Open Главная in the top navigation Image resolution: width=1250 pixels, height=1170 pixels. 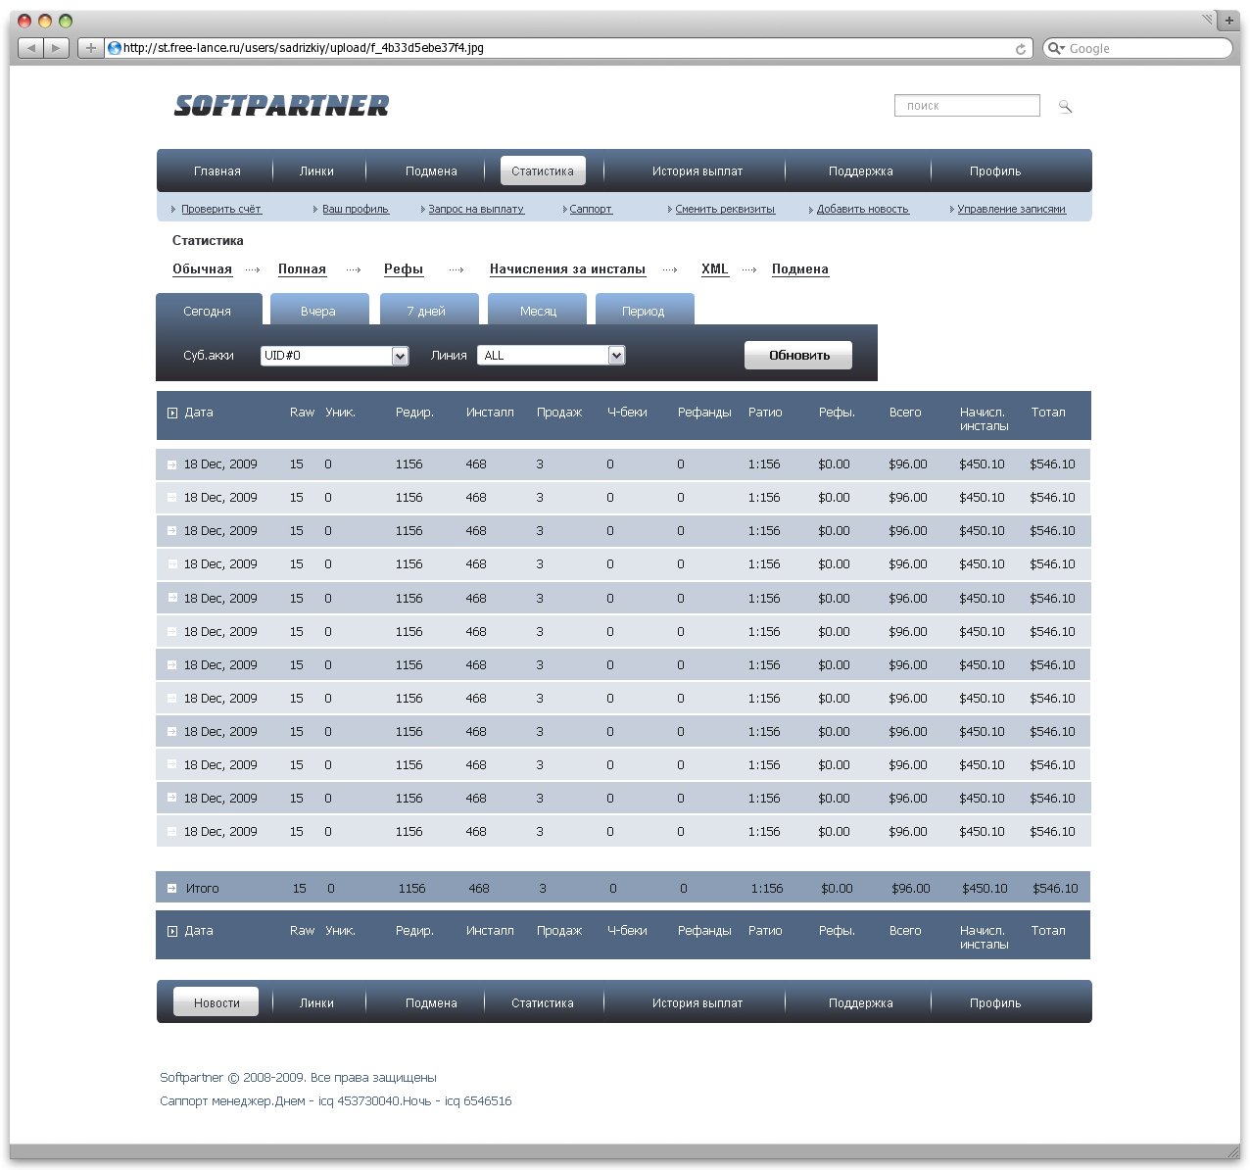pyautogui.click(x=217, y=171)
